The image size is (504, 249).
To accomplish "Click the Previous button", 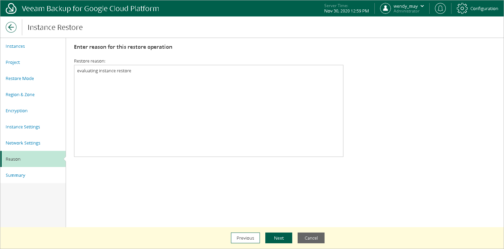I will point(245,238).
